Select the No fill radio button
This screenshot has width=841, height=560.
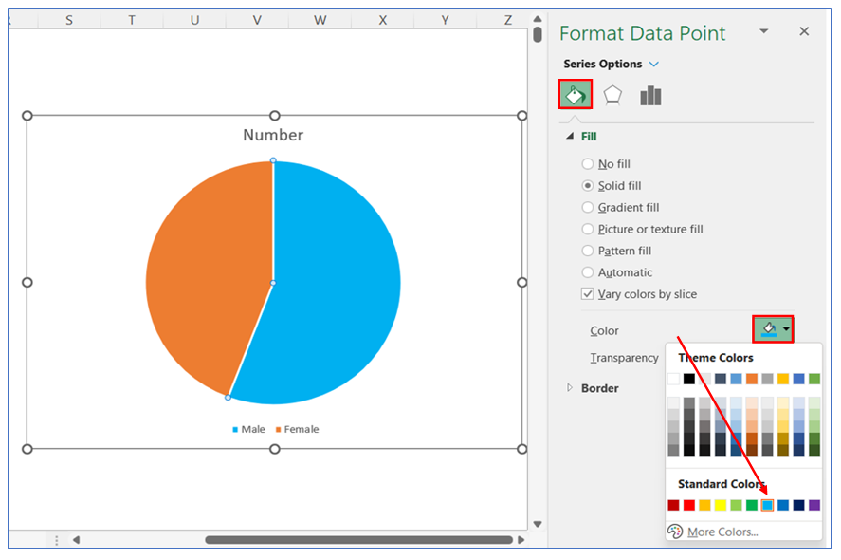point(588,164)
